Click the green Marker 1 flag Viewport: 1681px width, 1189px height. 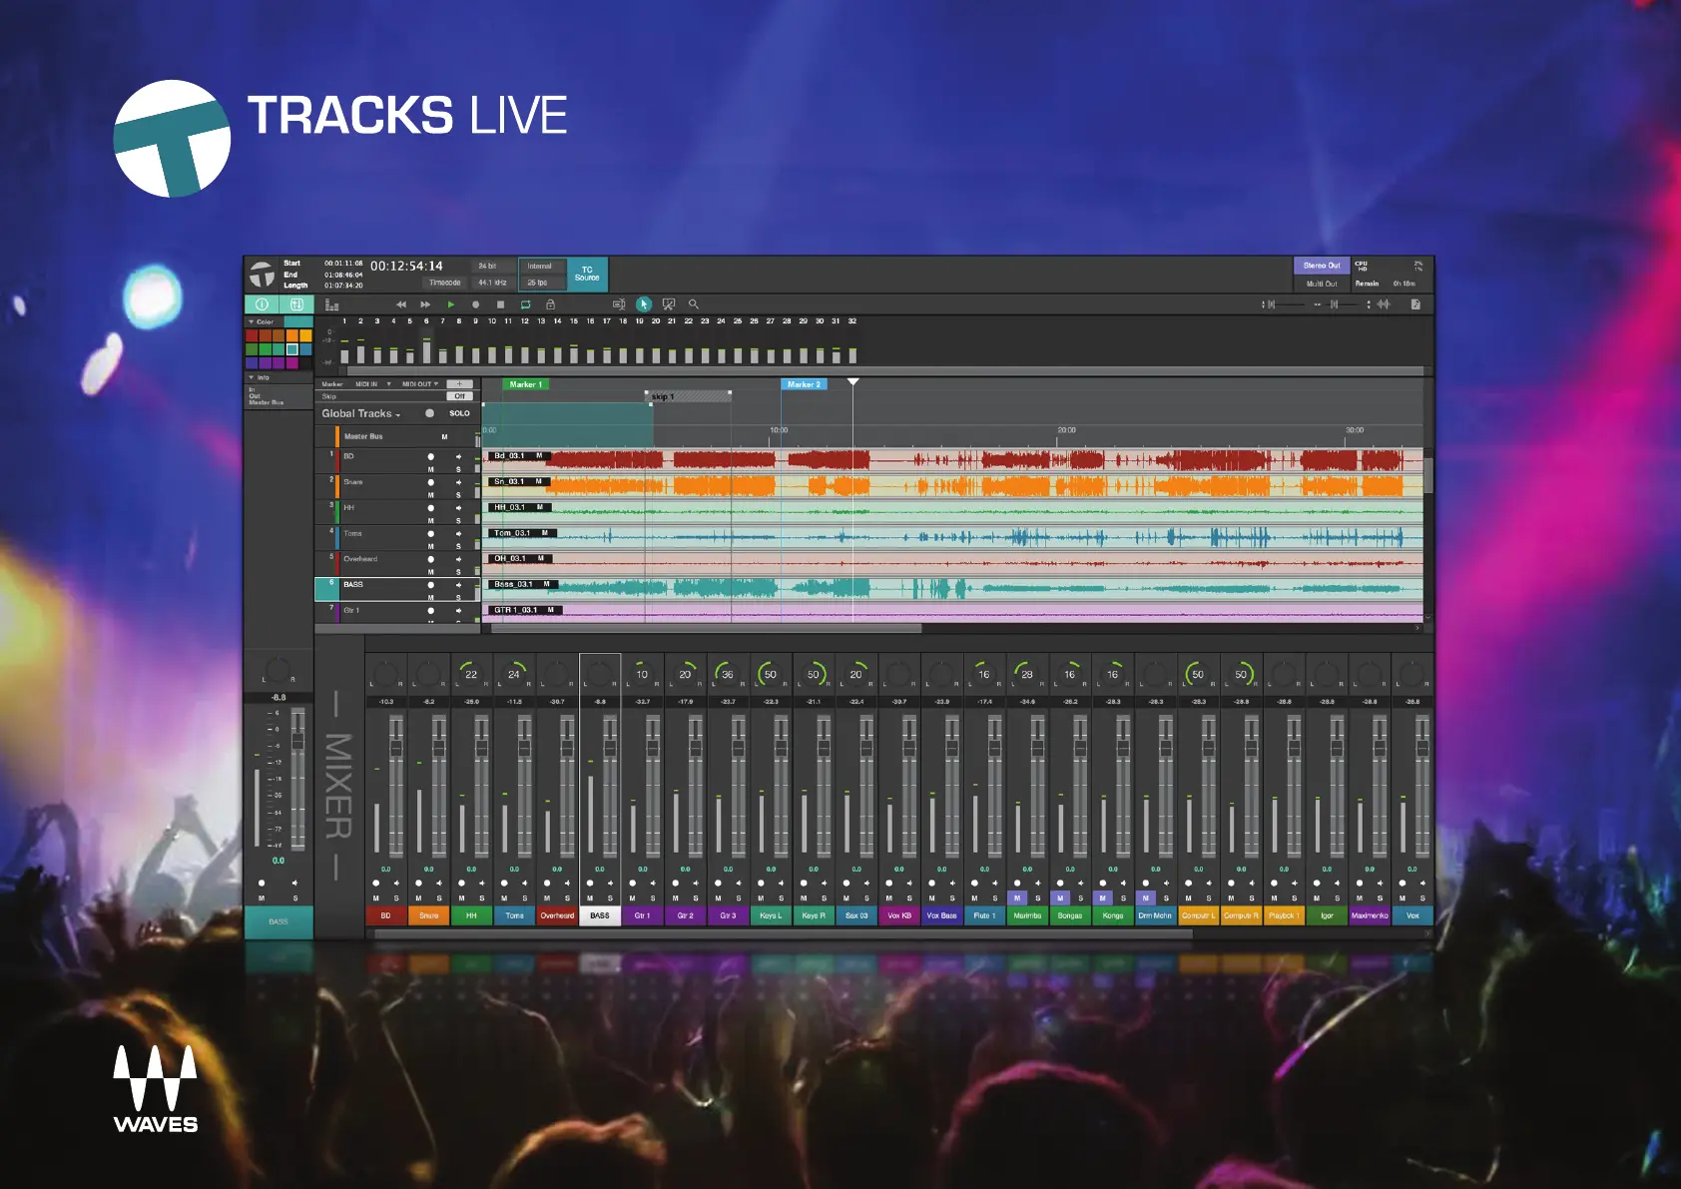[525, 384]
